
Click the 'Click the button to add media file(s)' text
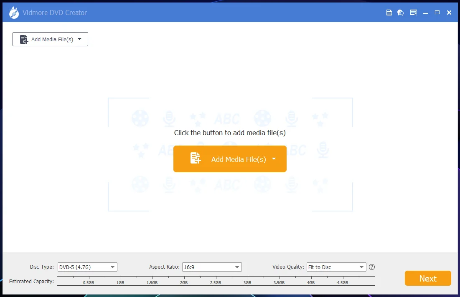coord(230,133)
